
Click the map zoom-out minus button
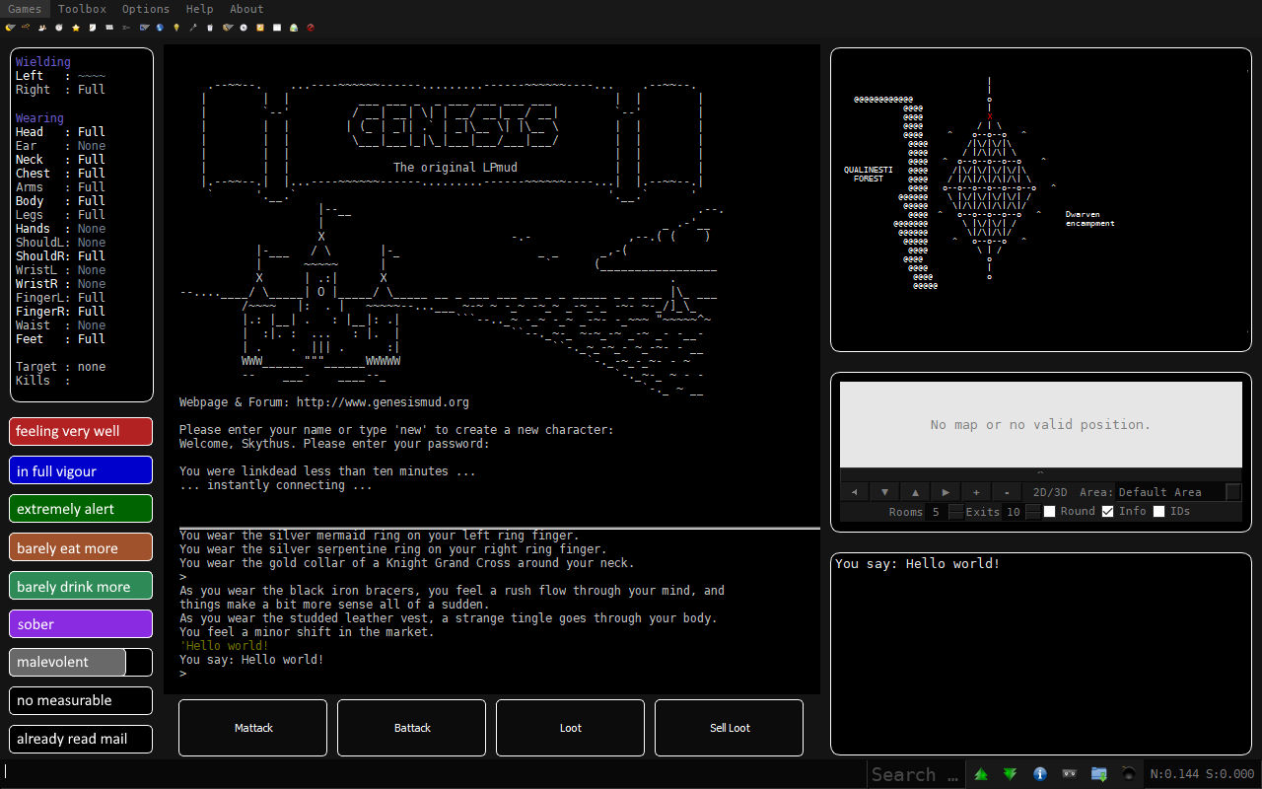pos(1007,492)
